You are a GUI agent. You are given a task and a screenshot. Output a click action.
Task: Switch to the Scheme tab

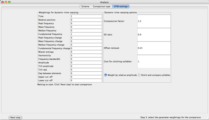(85, 6)
